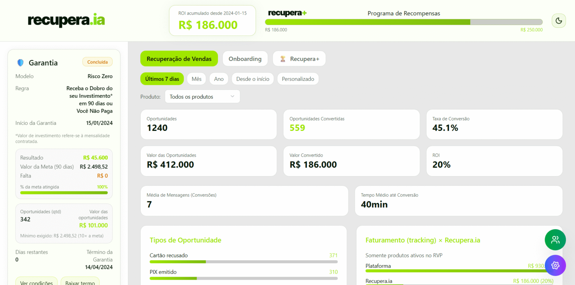Click the ROI acumulado R$ 186.000 card

tap(212, 21)
